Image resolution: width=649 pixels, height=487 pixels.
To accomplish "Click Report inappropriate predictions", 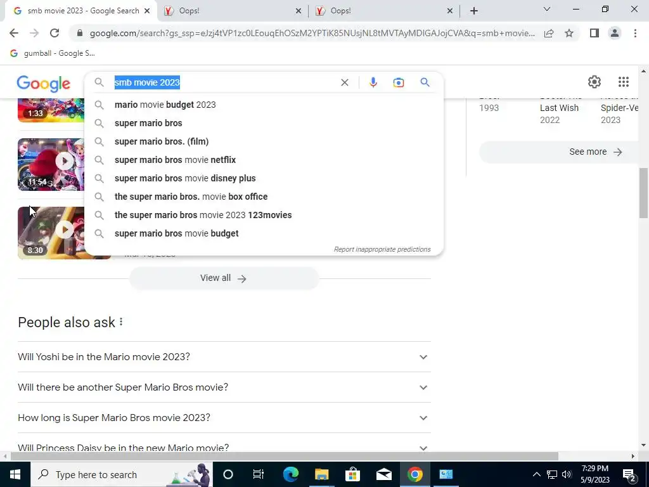I will pyautogui.click(x=382, y=249).
